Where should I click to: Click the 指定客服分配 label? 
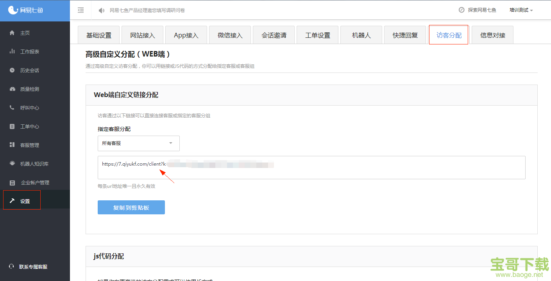[114, 129]
